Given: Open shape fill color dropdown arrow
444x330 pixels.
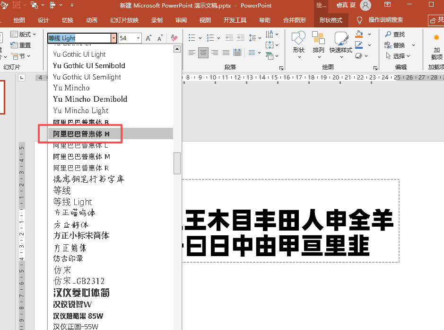Looking at the screenshot, I should point(370,34).
